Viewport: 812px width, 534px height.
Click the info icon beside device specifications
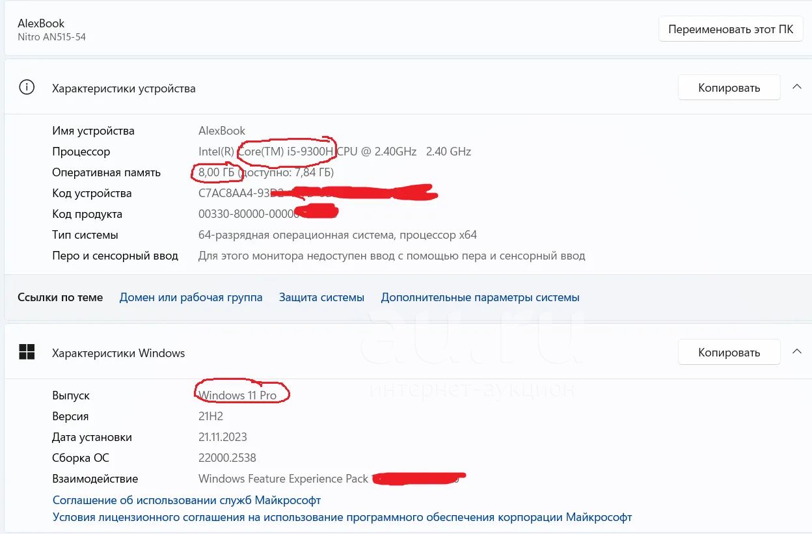click(x=27, y=87)
